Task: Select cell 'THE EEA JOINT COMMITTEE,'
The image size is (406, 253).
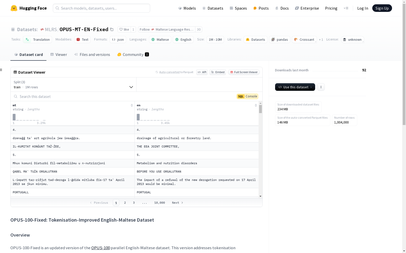Action: (197, 146)
